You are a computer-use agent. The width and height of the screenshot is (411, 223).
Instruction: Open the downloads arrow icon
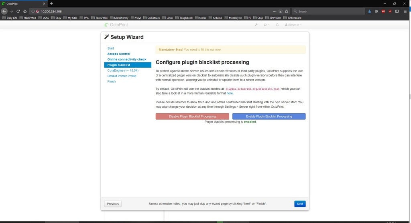[x=370, y=11]
